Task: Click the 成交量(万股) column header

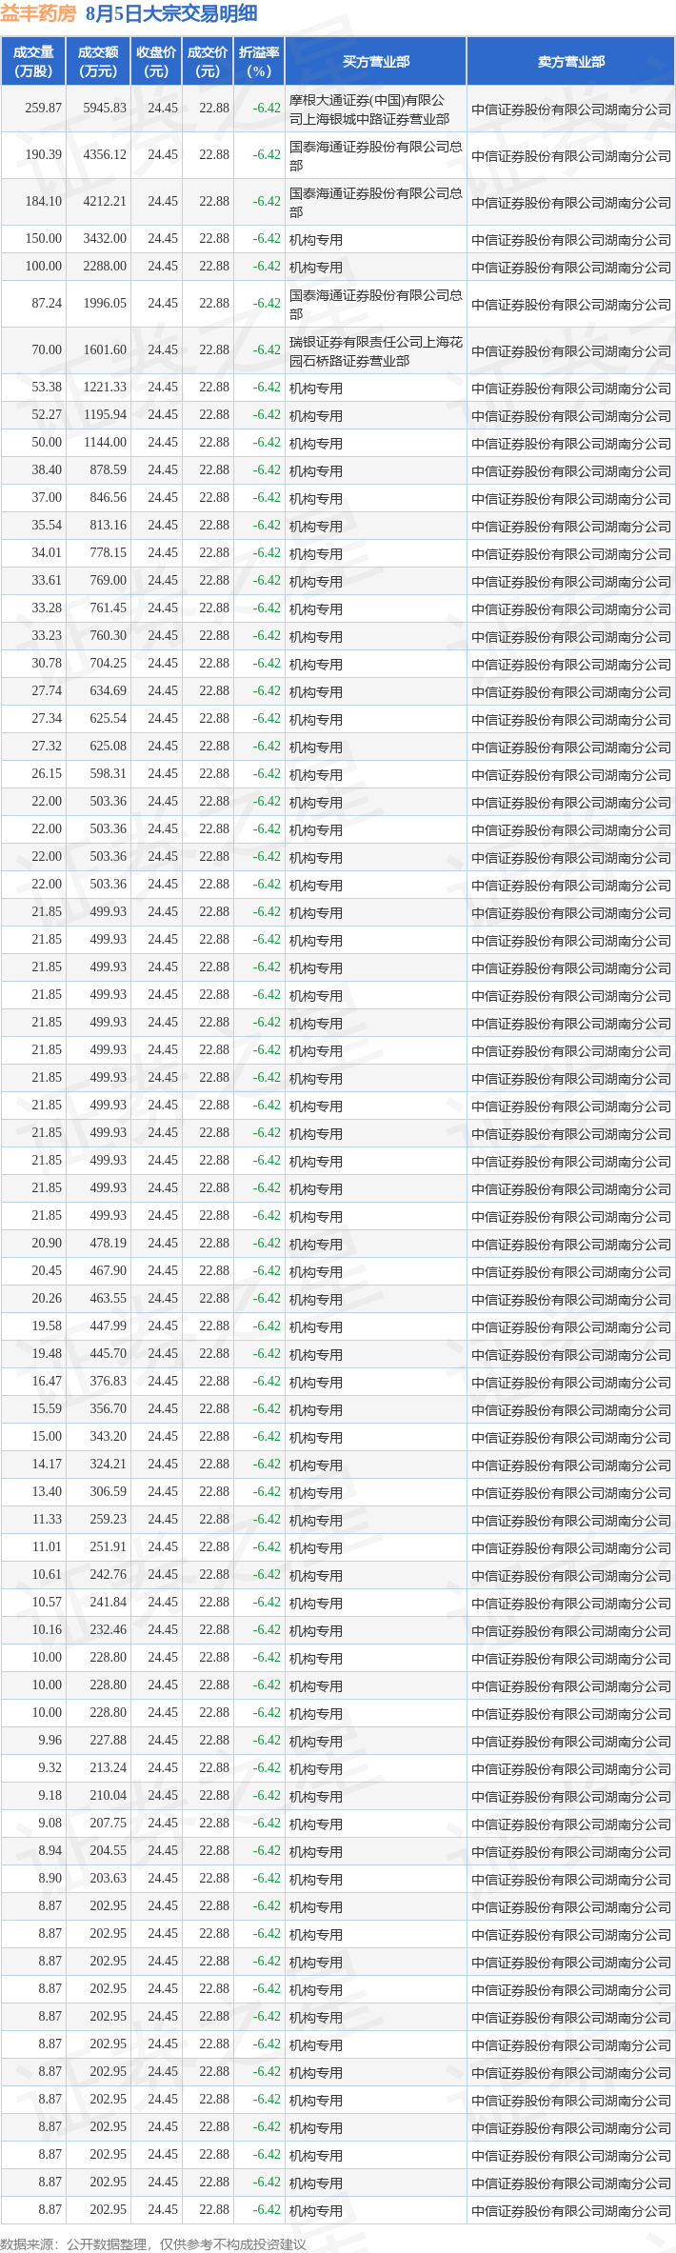Action: [33, 62]
